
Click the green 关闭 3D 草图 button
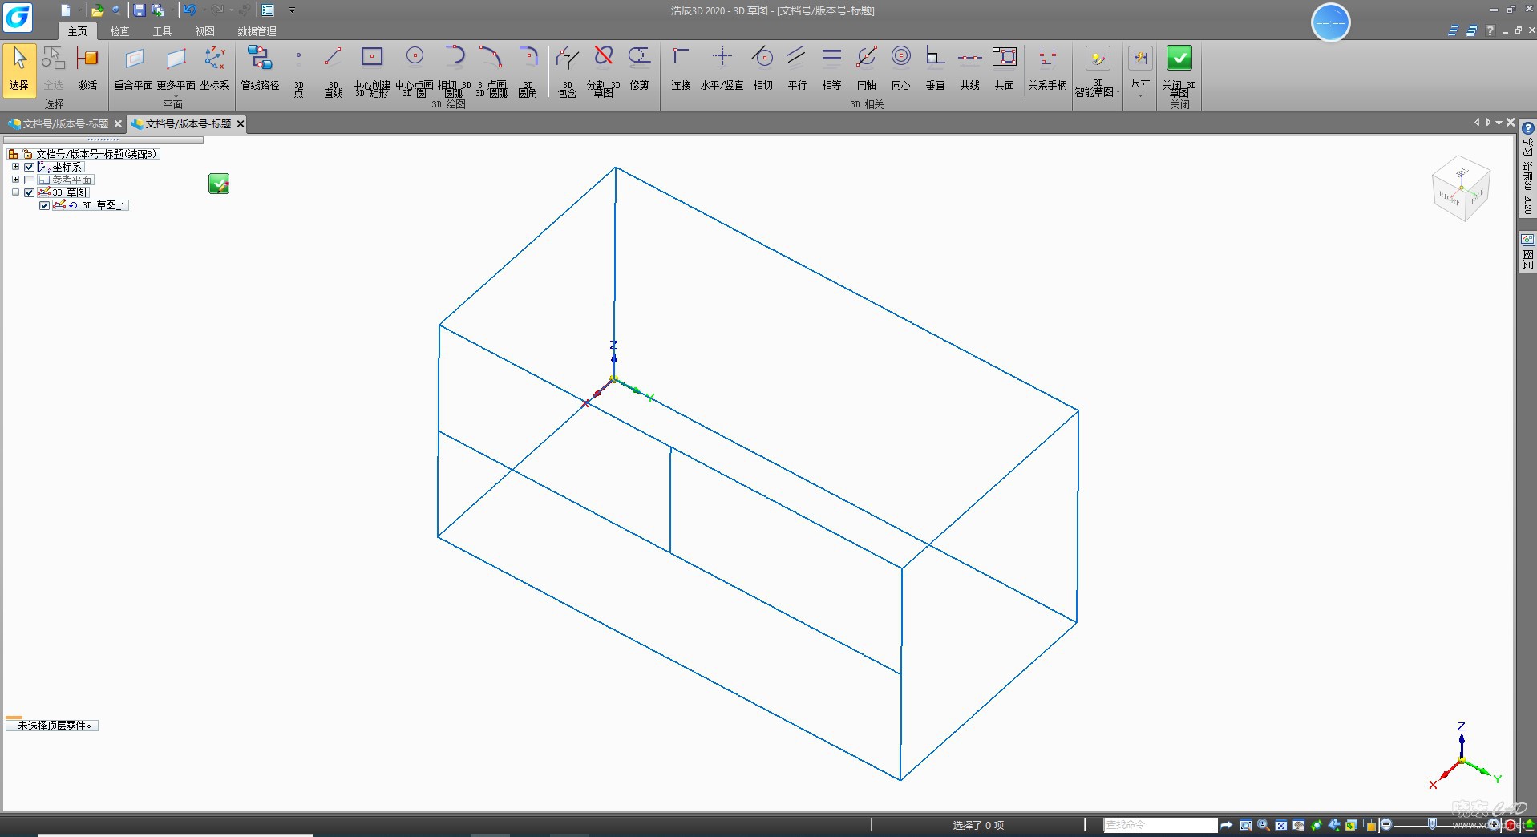tap(1179, 71)
